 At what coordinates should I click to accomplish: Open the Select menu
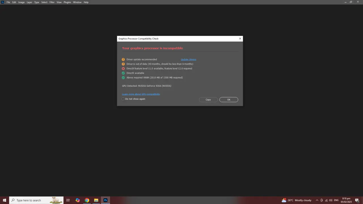pyautogui.click(x=45, y=2)
